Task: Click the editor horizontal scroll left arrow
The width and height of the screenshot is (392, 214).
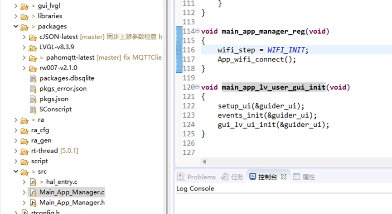Action: (x=204, y=162)
